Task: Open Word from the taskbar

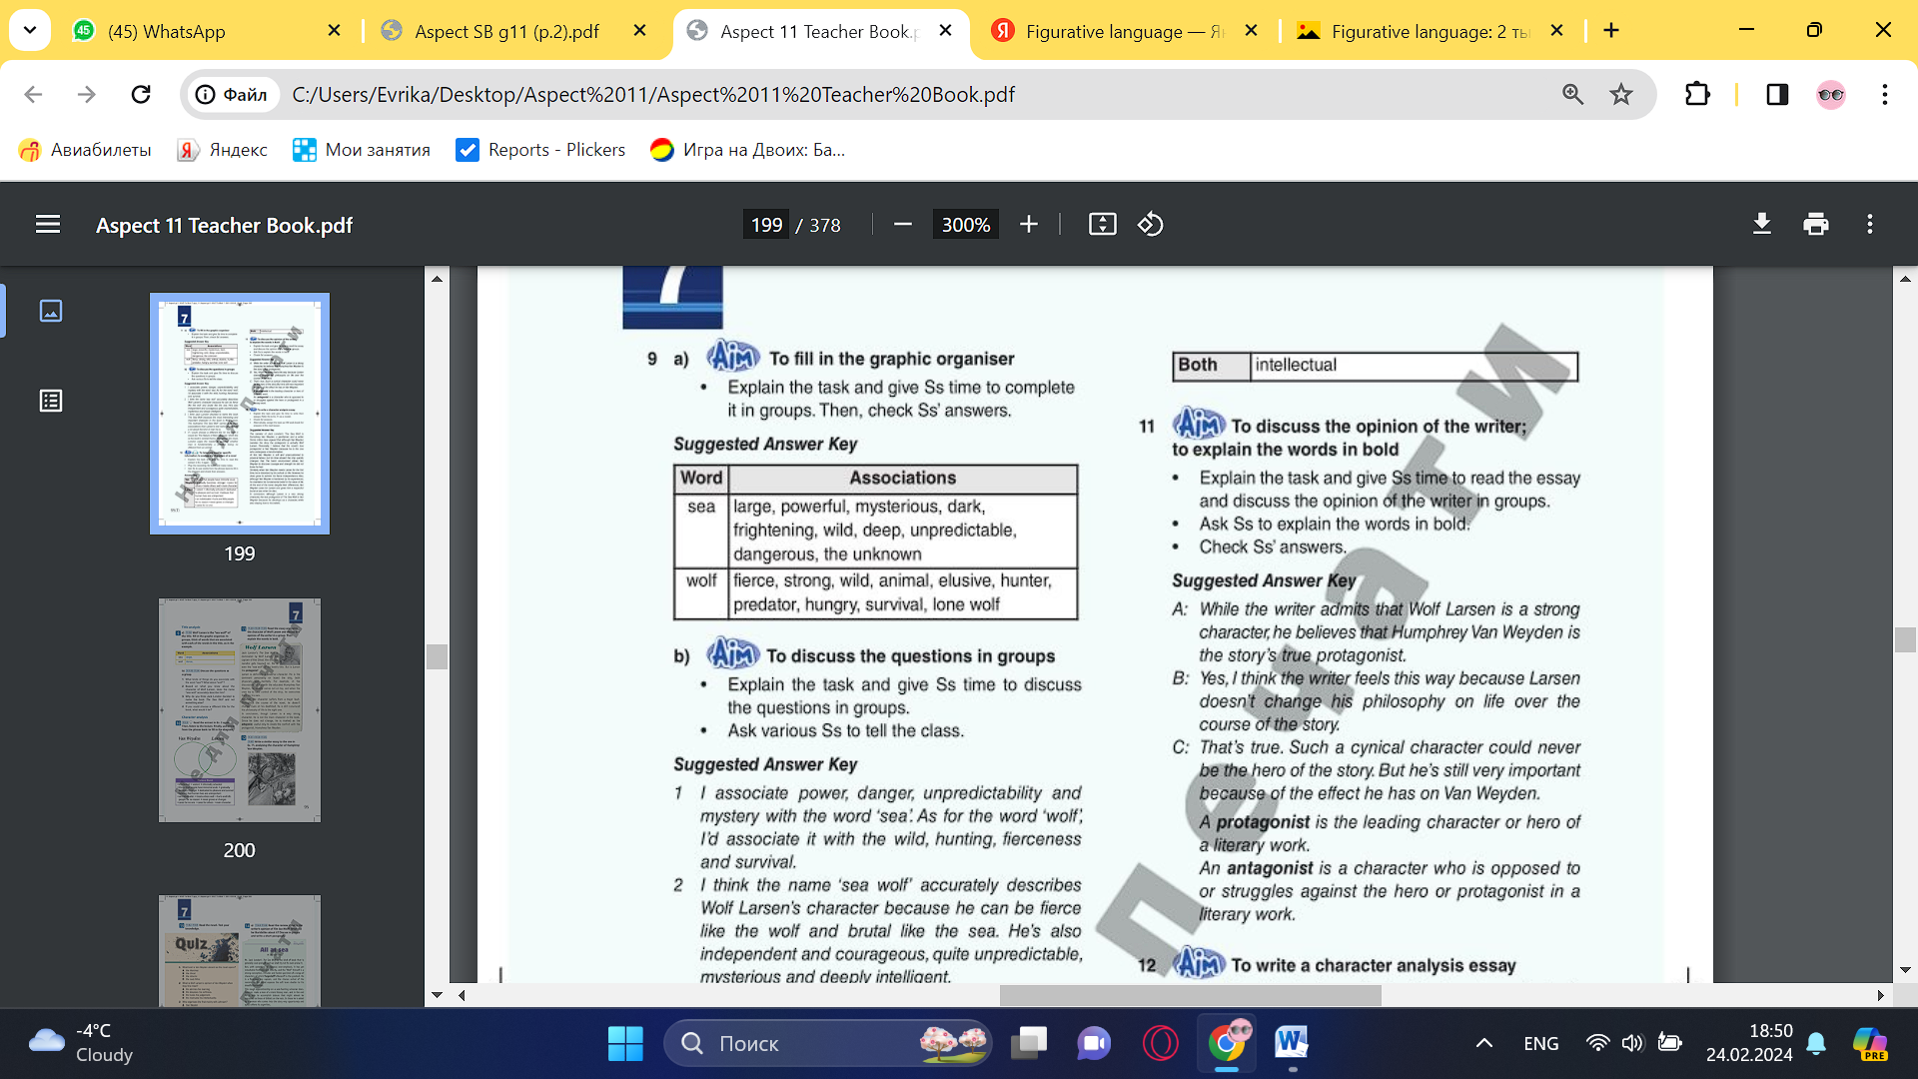Action: (1291, 1043)
